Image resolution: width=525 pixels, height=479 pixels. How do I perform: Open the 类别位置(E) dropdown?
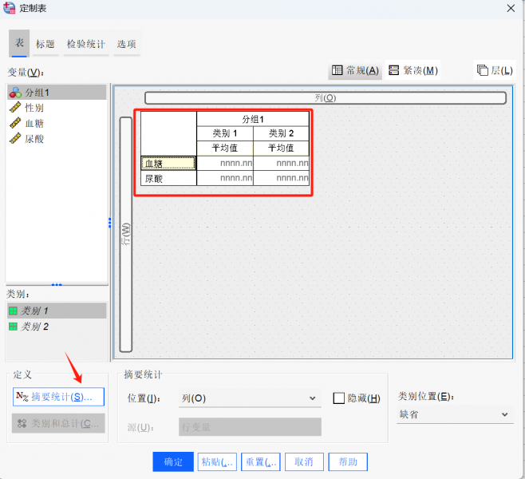455,414
